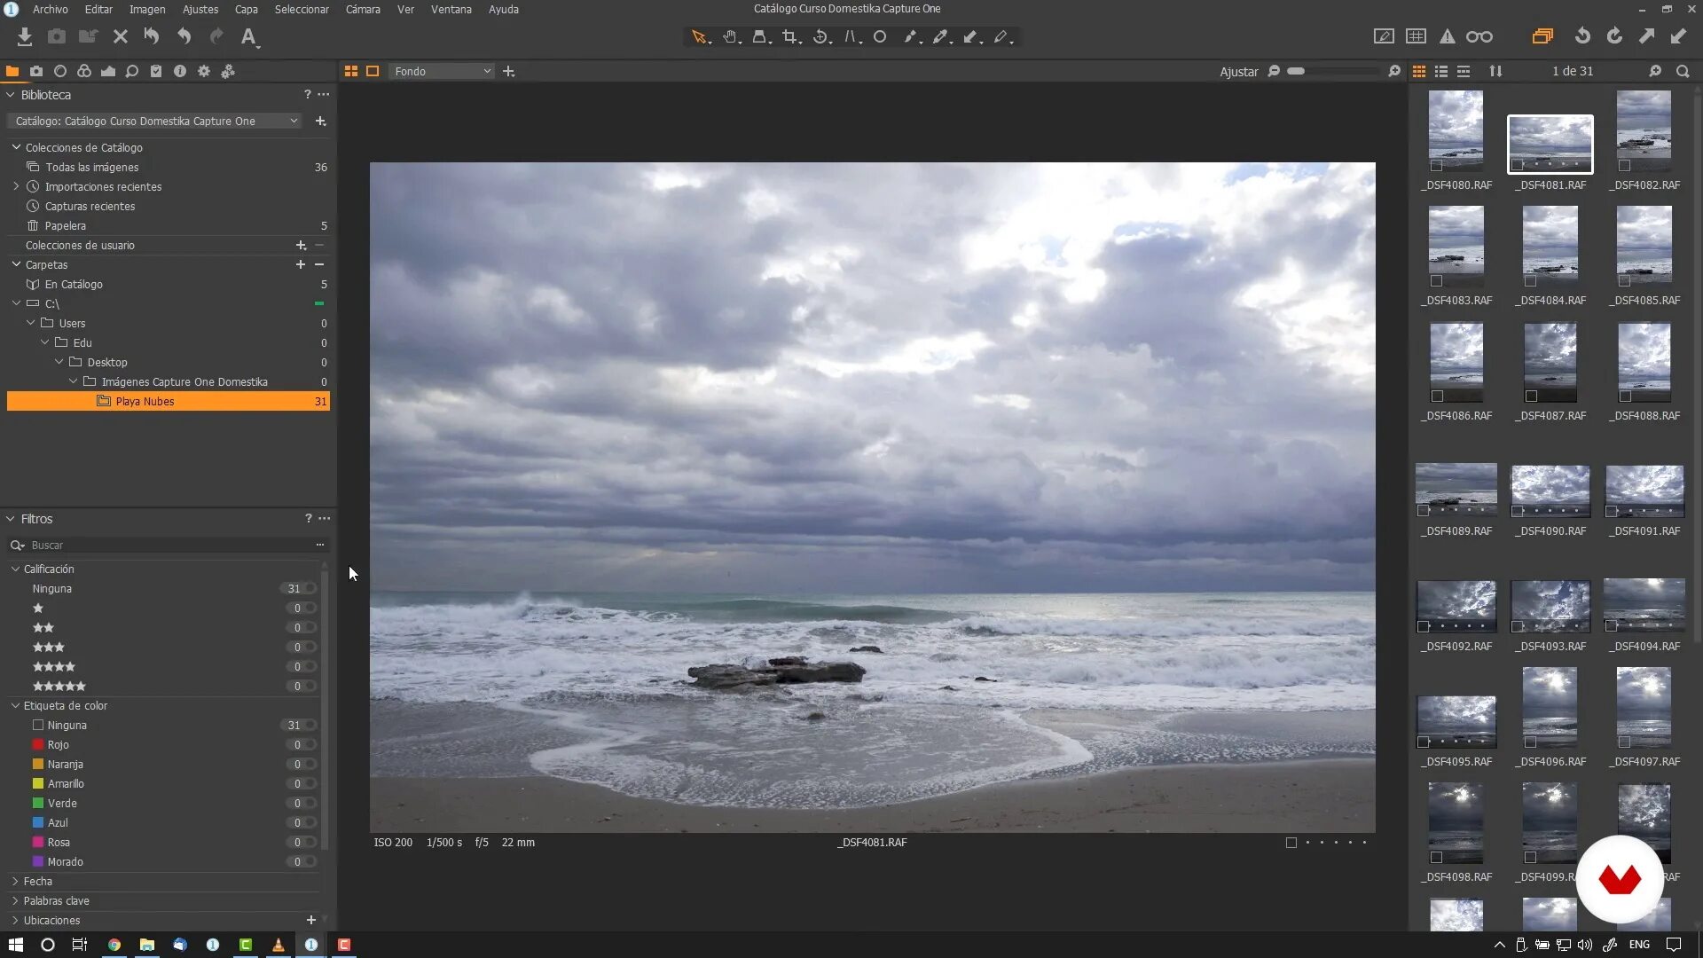Select the Rotation straighten tool
The width and height of the screenshot is (1703, 958).
click(820, 36)
